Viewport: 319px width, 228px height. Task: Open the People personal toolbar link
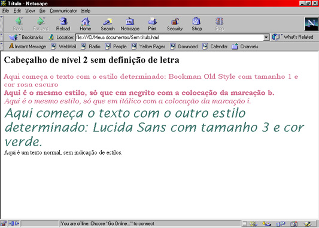pos(116,47)
